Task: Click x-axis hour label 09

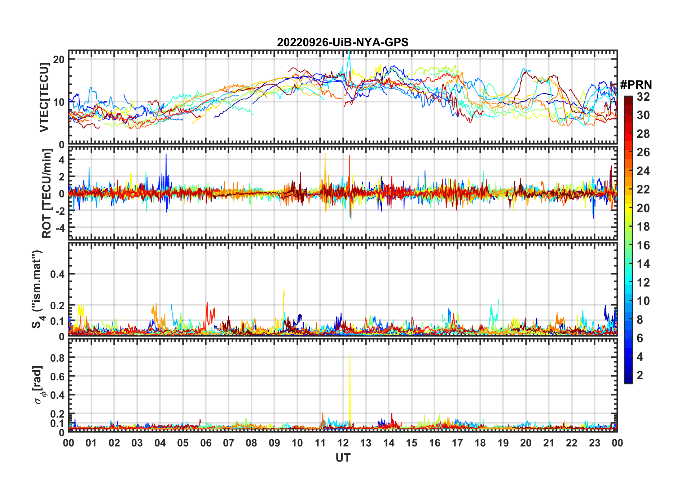Action: 274,443
